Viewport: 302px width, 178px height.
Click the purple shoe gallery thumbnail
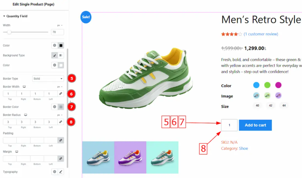tap(130, 157)
